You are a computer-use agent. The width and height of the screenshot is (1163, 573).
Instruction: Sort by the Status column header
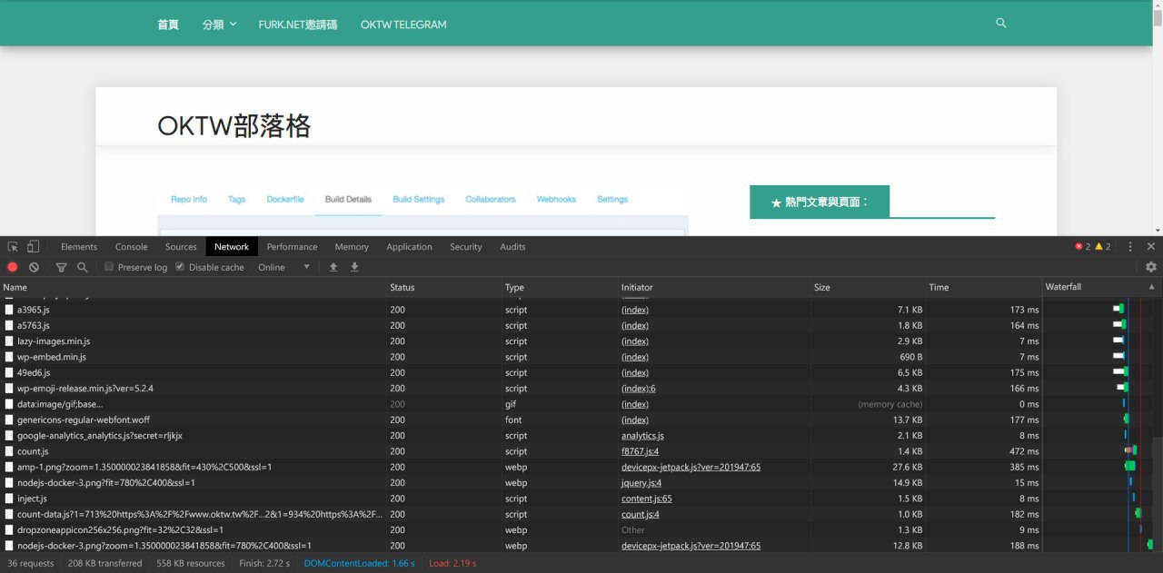444,287
